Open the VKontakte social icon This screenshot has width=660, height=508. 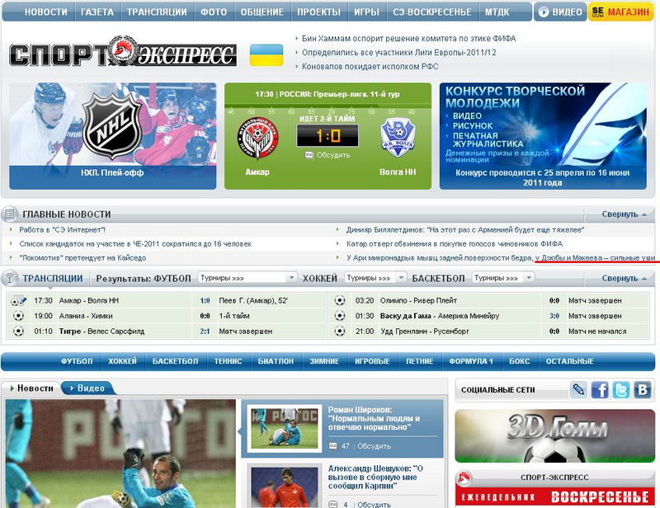point(643,390)
